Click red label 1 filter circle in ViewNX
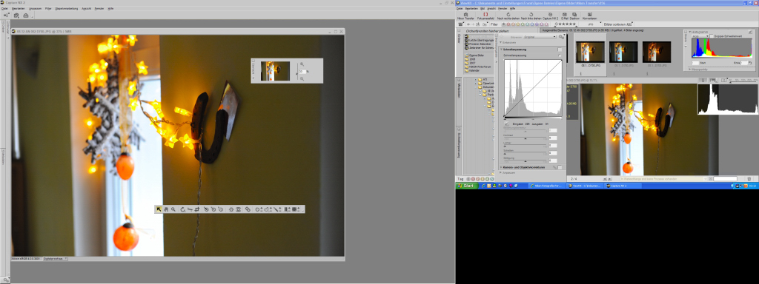Image resolution: width=759 pixels, height=284 pixels. (x=508, y=24)
